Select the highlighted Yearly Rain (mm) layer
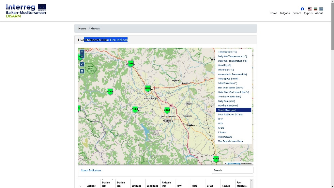The image size is (334, 188). pos(234,110)
